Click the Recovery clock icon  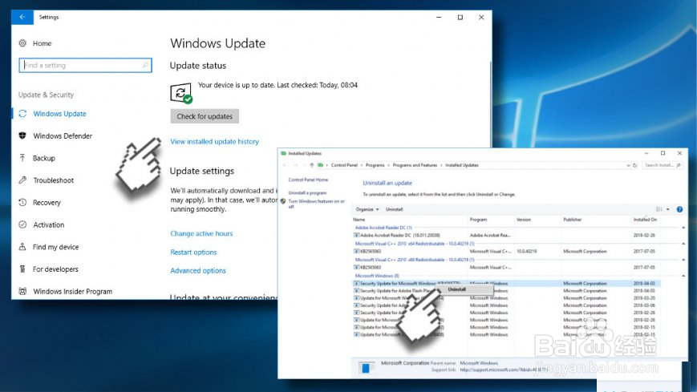[x=22, y=202]
